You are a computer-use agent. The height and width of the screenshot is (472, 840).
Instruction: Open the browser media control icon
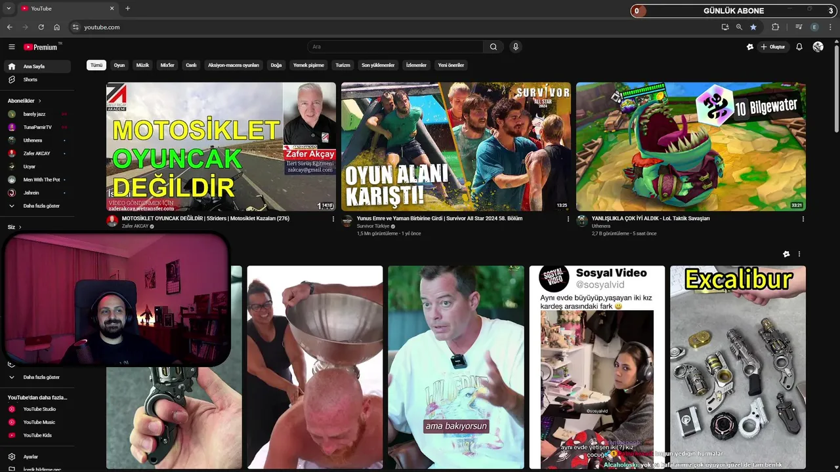[x=799, y=27]
